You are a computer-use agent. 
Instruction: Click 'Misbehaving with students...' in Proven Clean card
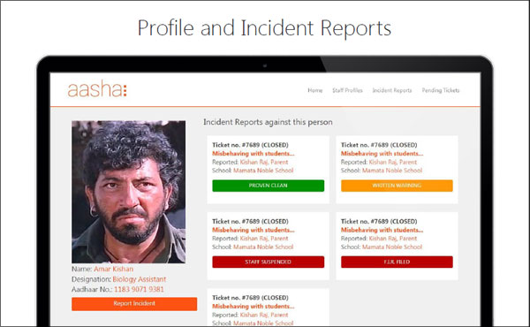pos(254,154)
